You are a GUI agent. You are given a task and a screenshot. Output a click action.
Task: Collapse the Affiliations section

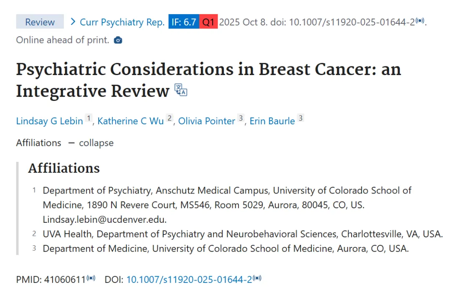click(x=91, y=143)
